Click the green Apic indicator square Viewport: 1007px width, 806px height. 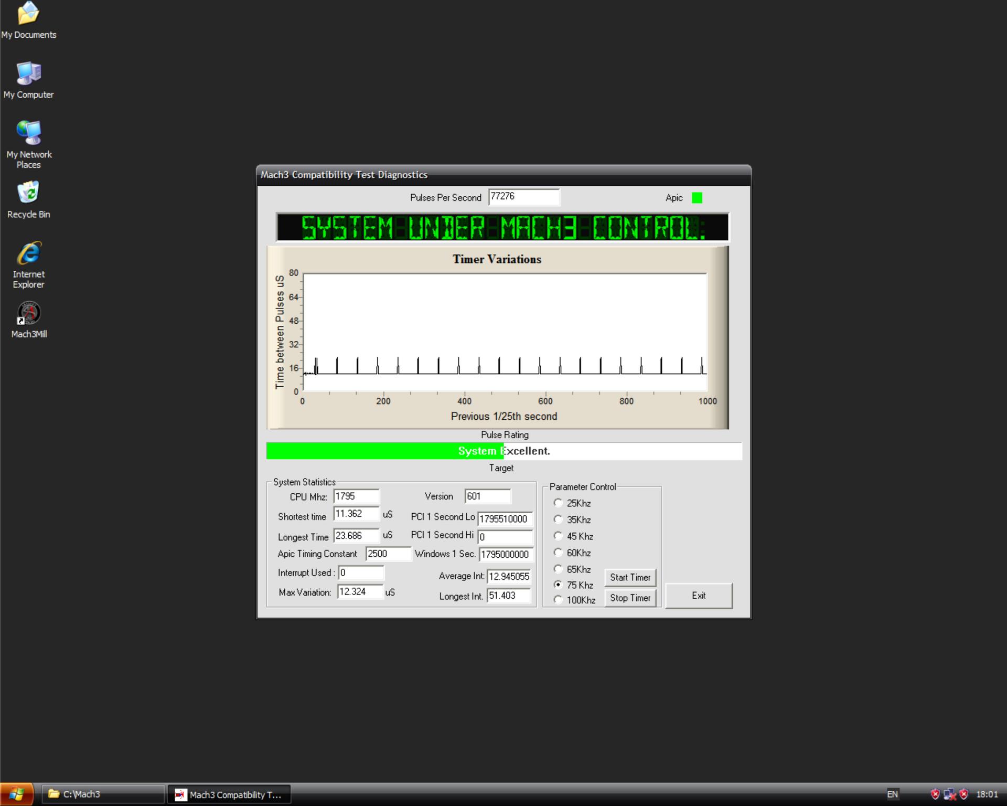tap(697, 198)
